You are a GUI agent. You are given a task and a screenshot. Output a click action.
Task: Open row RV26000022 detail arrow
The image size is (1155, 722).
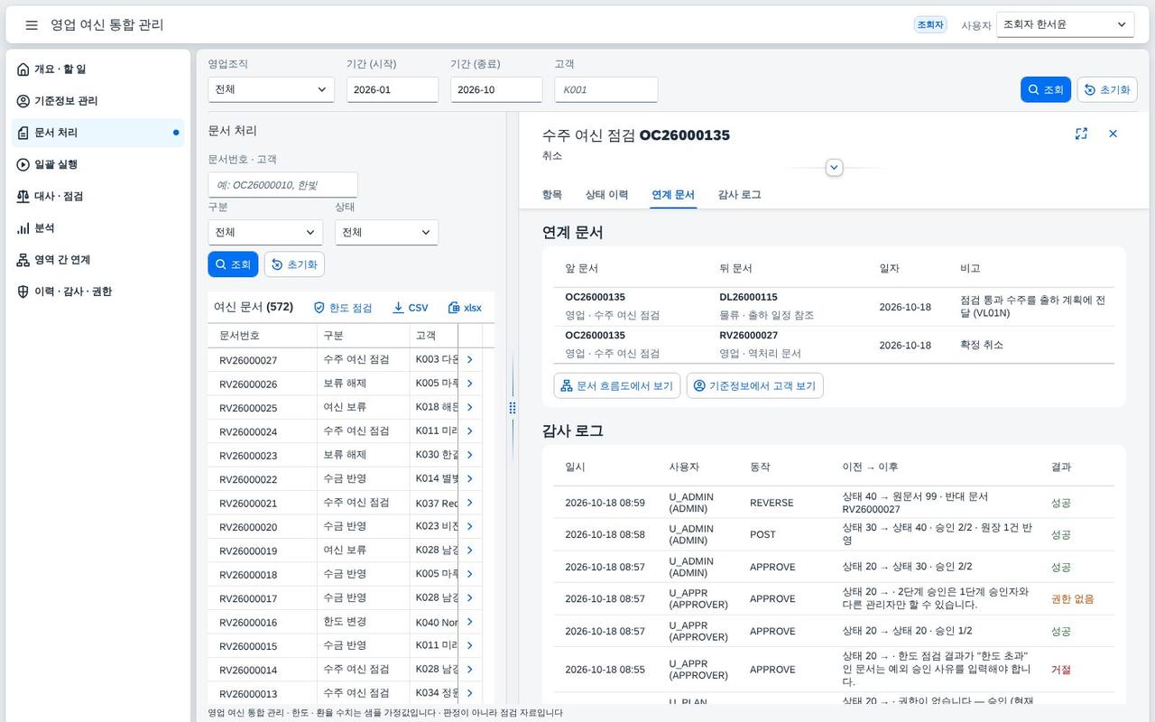469,479
